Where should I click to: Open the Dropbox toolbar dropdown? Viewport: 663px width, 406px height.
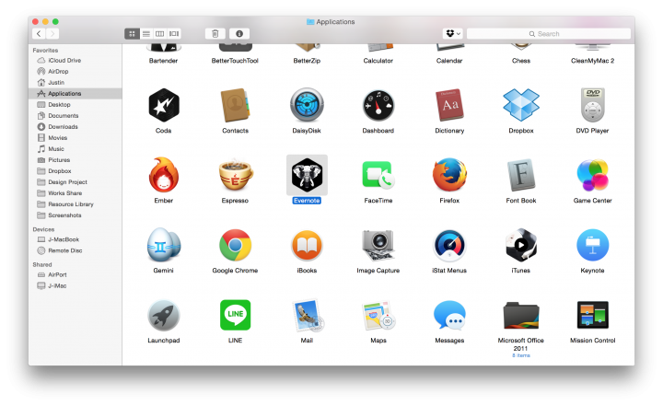[x=453, y=33]
